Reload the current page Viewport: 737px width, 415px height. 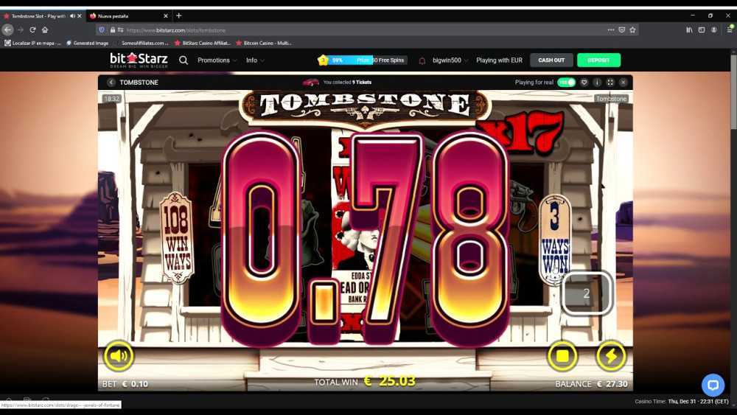click(x=32, y=29)
